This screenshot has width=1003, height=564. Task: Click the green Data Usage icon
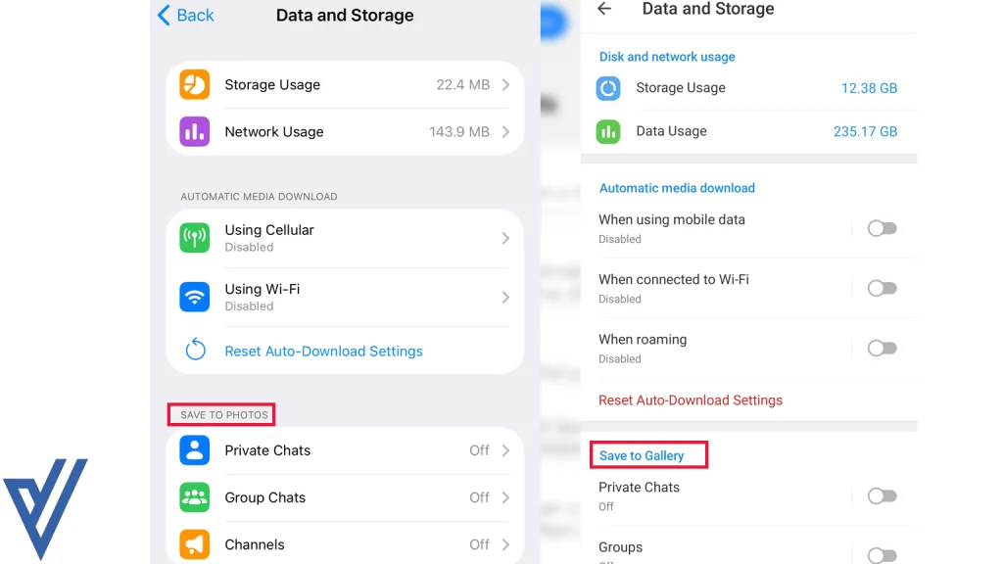[x=608, y=132]
